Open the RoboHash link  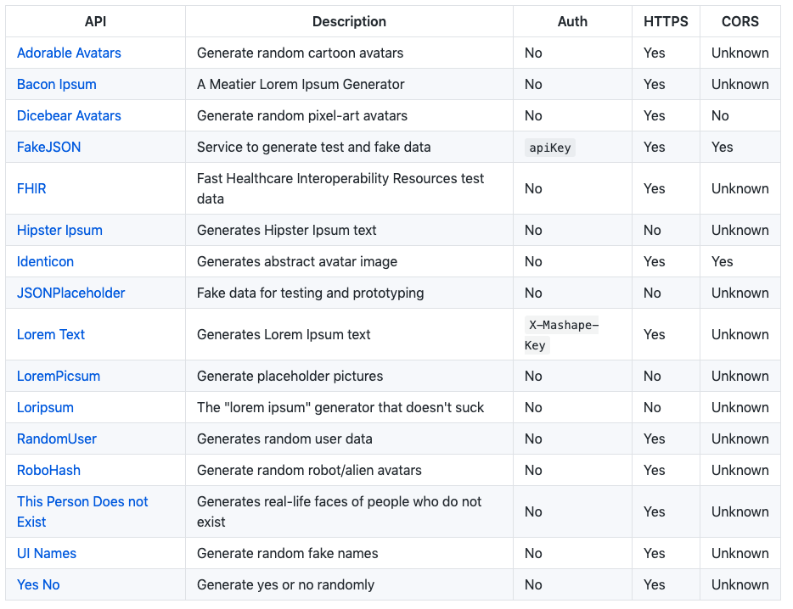pyautogui.click(x=48, y=470)
